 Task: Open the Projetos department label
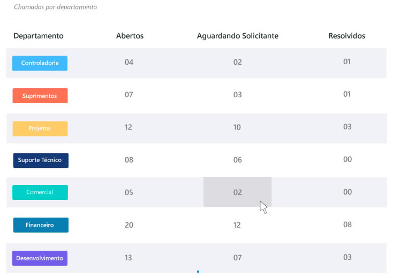pyautogui.click(x=40, y=128)
